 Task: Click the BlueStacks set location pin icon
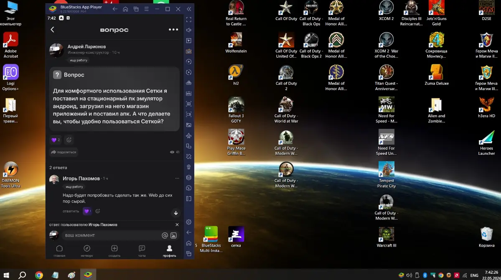pyautogui.click(x=189, y=167)
